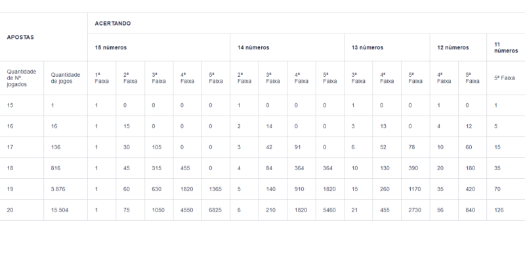The image size is (525, 276).
Task: Click the APOSTAS column header
Action: (x=20, y=37)
